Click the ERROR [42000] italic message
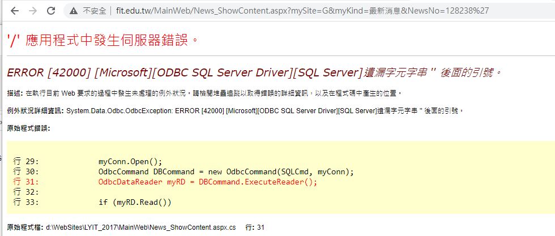Viewport: 555px width, 236px height. 254,73
